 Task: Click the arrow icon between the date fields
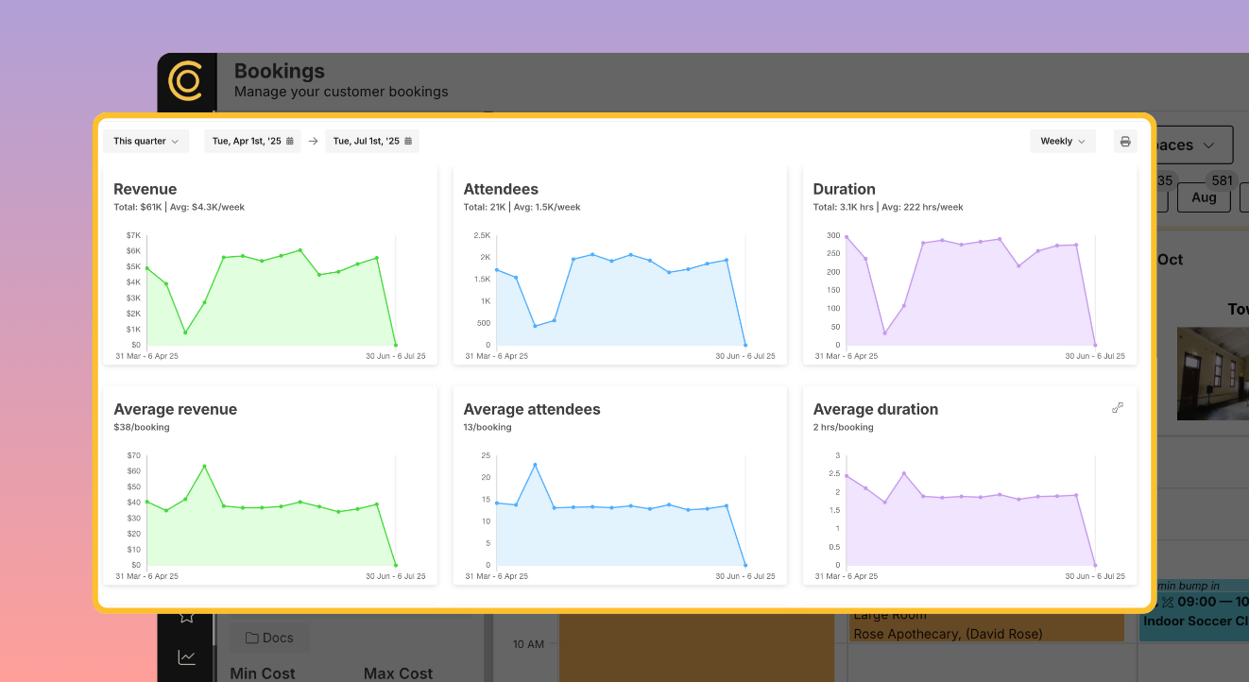(x=313, y=140)
